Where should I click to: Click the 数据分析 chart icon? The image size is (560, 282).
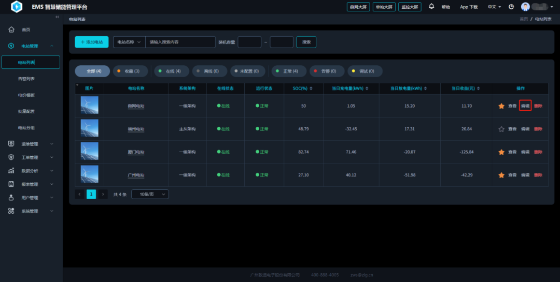click(11, 171)
